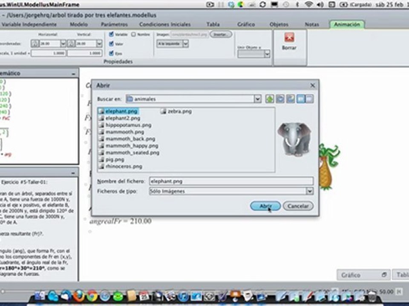Open the vertical coordinate dropdown
This screenshot has height=306, width=409.
click(99, 43)
